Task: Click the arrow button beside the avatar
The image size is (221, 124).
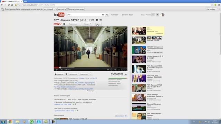Action: pos(157,14)
